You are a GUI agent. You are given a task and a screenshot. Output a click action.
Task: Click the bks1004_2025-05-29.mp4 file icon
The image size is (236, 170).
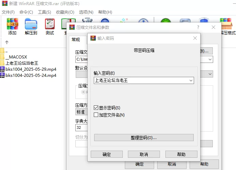[x=2, y=69]
